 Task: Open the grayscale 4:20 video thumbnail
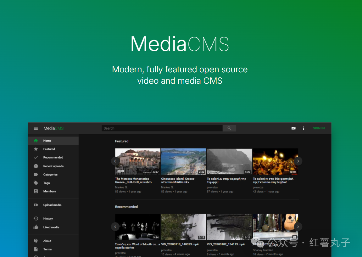coord(230,161)
